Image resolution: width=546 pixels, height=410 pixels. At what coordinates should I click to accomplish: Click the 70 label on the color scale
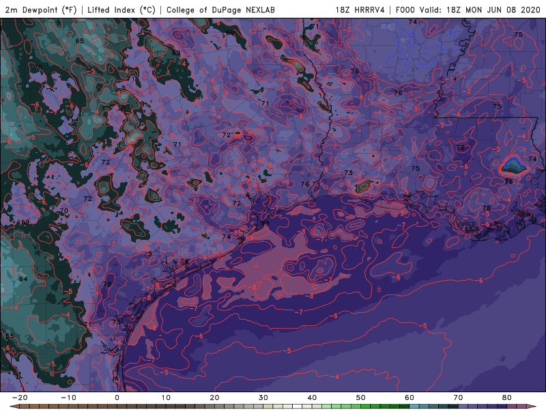[x=458, y=398]
